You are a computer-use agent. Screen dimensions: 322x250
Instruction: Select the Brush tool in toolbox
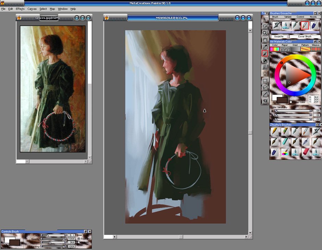pos(265,53)
